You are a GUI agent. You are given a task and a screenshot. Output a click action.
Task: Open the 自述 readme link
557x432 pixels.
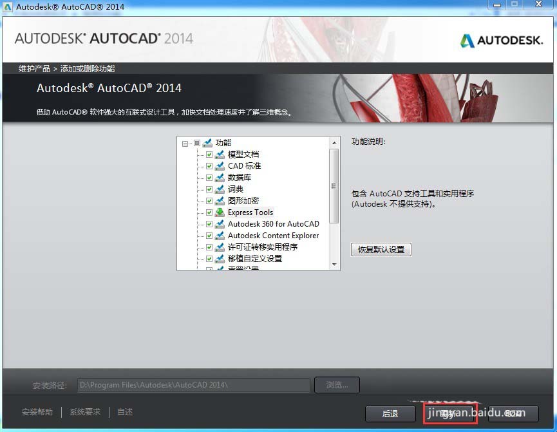[125, 412]
